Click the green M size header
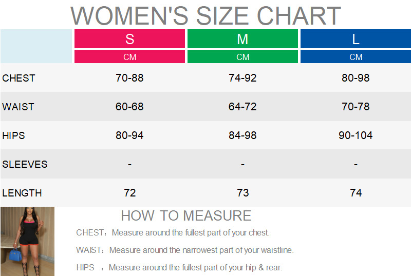411x276 pixels. pos(242,39)
